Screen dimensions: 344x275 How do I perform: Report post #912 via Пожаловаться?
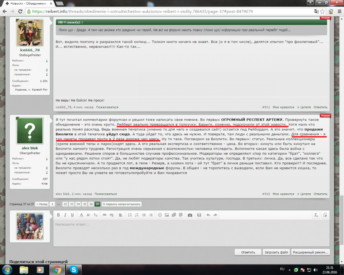tap(106, 194)
